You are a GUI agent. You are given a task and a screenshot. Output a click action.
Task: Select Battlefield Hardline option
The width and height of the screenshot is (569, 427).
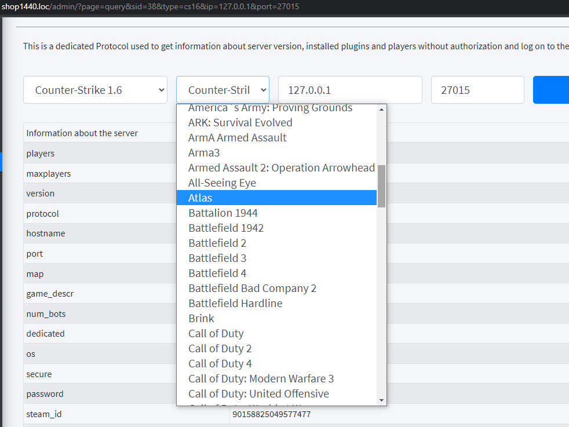[x=235, y=304]
